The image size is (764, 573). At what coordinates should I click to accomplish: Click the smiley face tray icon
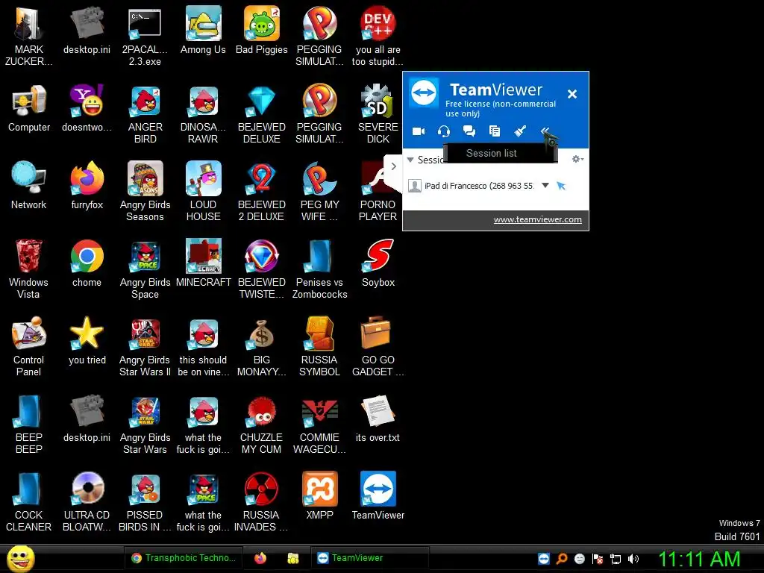(579, 559)
